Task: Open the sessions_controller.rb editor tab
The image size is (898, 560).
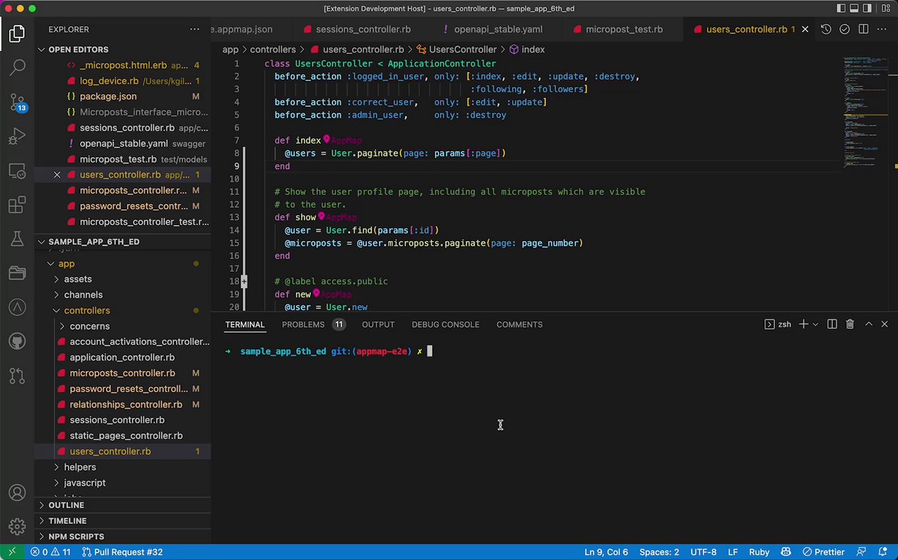Action: tap(363, 29)
